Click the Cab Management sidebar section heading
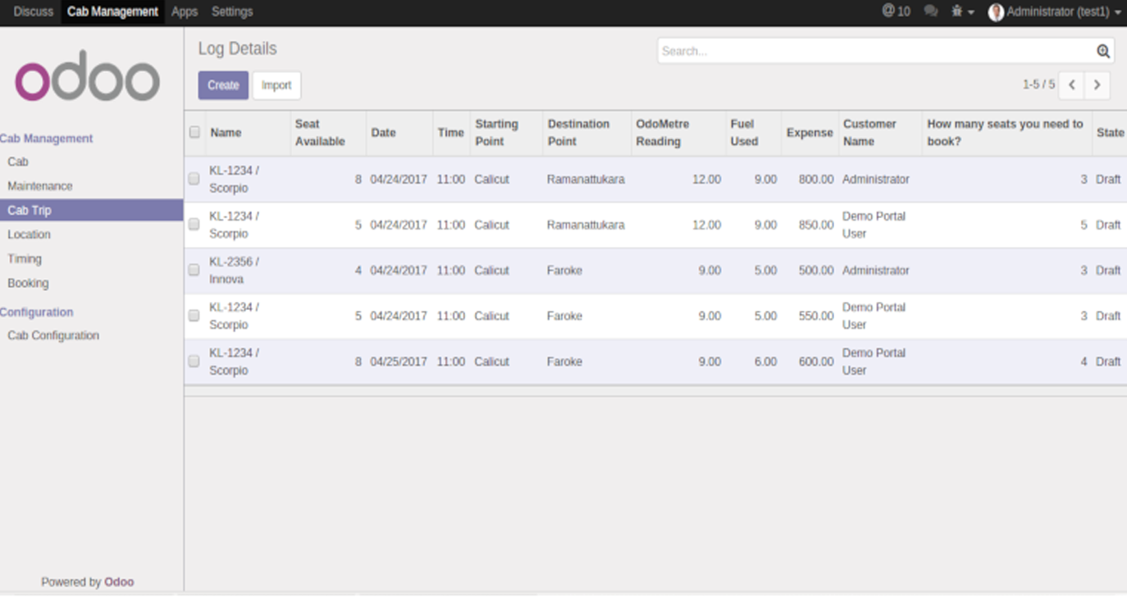The width and height of the screenshot is (1127, 597). (47, 139)
